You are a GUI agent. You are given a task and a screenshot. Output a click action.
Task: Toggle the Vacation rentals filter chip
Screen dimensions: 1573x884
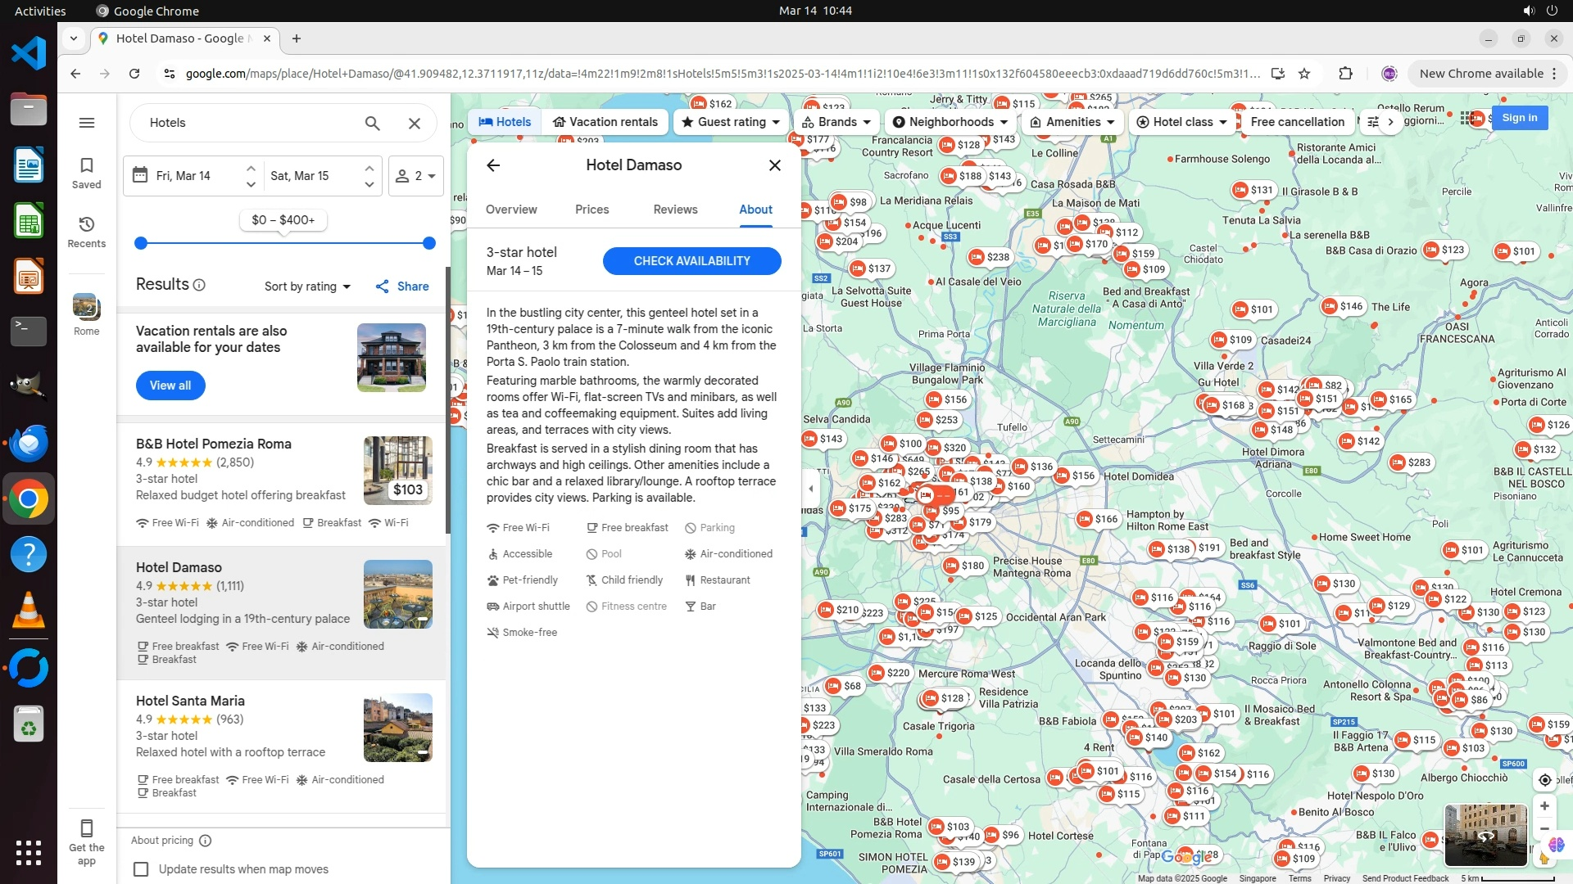[605, 122]
